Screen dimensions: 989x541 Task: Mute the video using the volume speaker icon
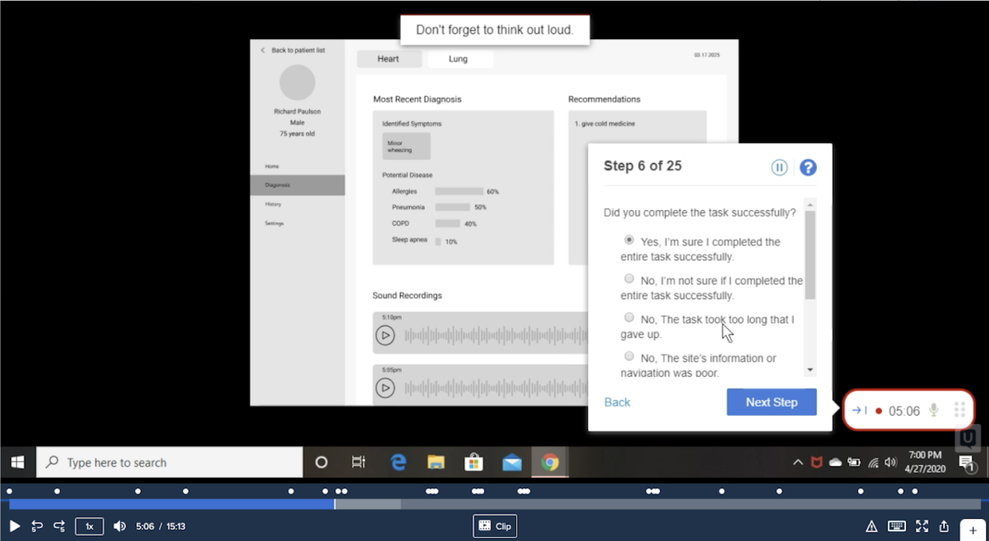point(119,526)
